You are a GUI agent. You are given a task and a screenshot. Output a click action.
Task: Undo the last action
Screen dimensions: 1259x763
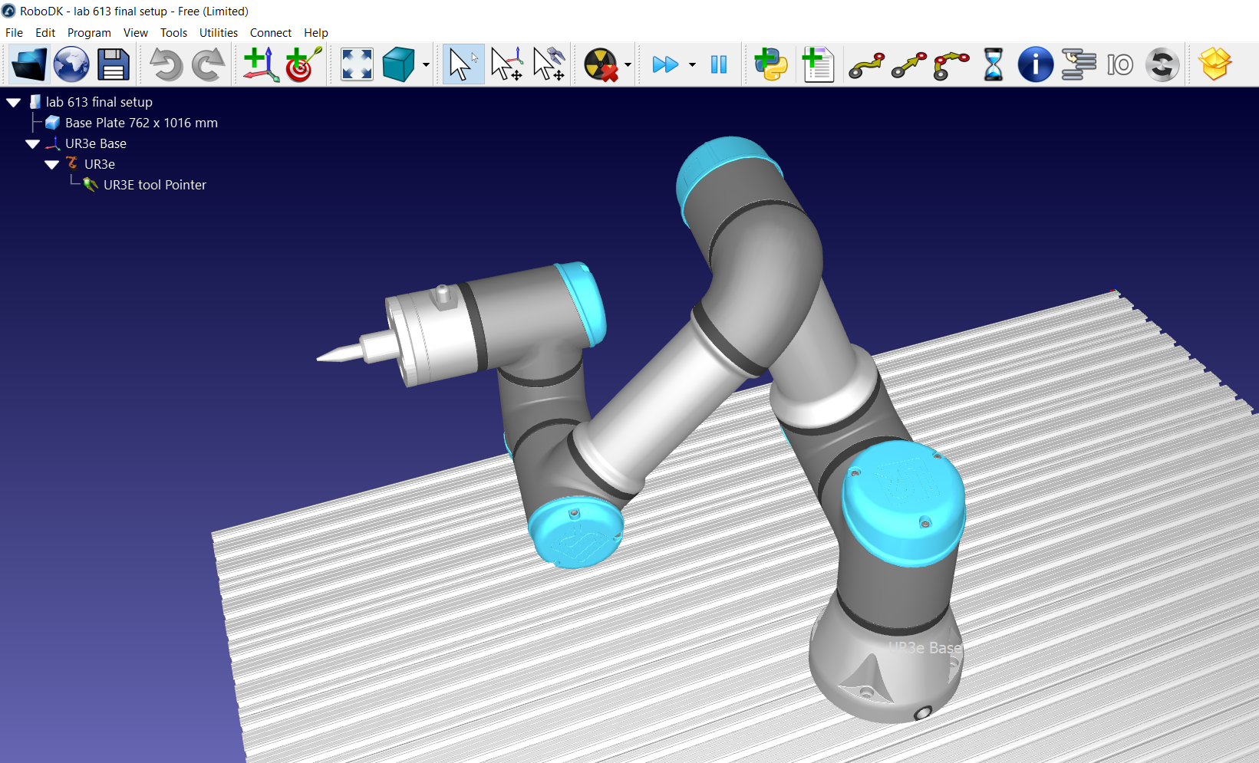point(165,64)
